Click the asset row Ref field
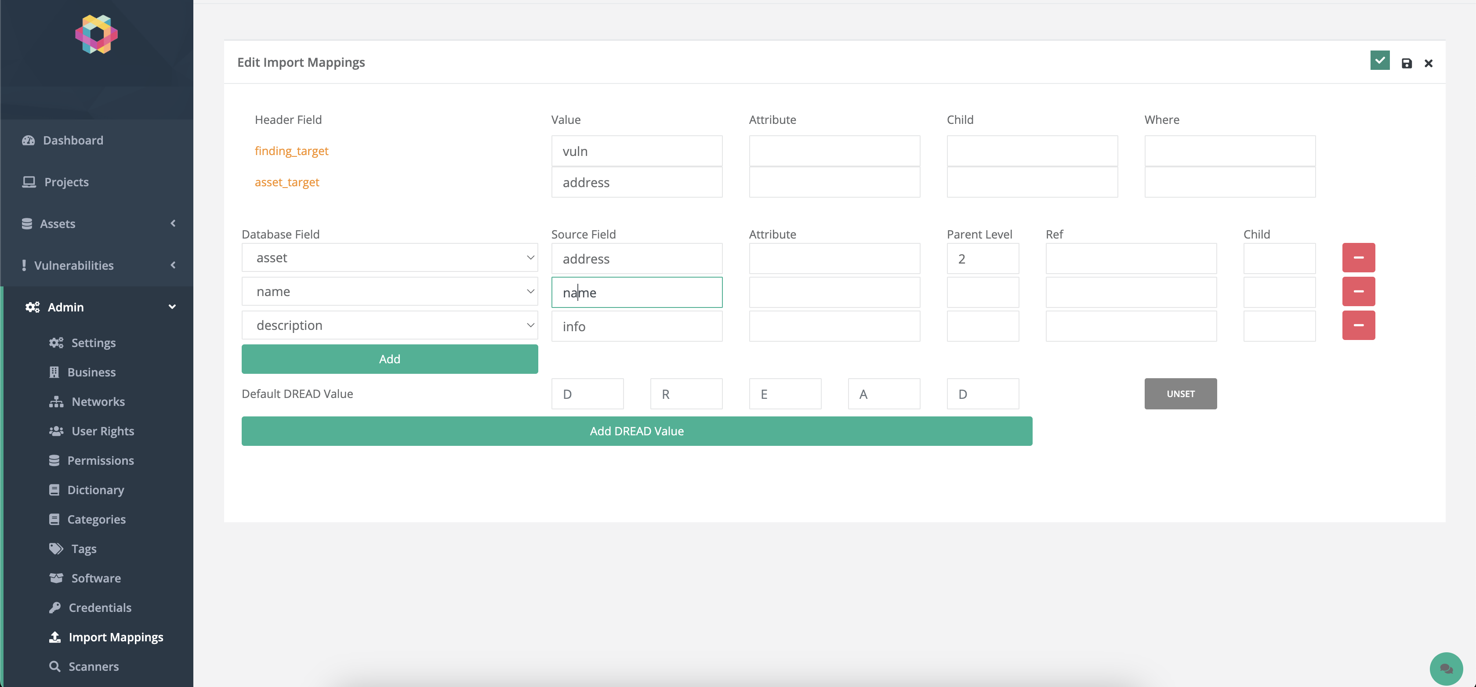Screen dimensions: 1476x687 [1131, 259]
